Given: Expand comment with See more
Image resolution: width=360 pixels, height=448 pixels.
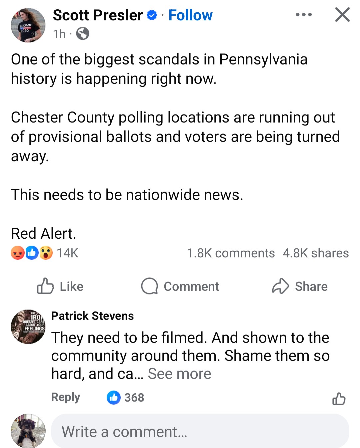Looking at the screenshot, I should [x=179, y=374].
